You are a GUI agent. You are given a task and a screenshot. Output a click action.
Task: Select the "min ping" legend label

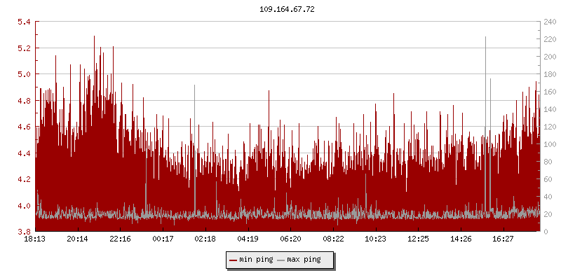256,260
